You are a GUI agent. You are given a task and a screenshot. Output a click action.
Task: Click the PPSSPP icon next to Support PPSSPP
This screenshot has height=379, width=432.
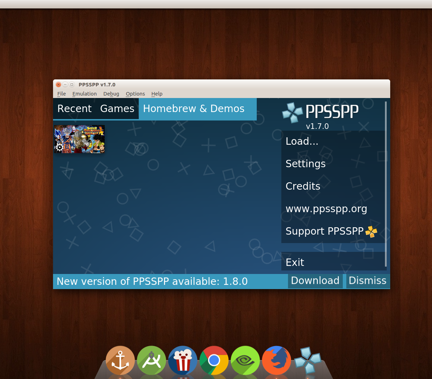(372, 231)
